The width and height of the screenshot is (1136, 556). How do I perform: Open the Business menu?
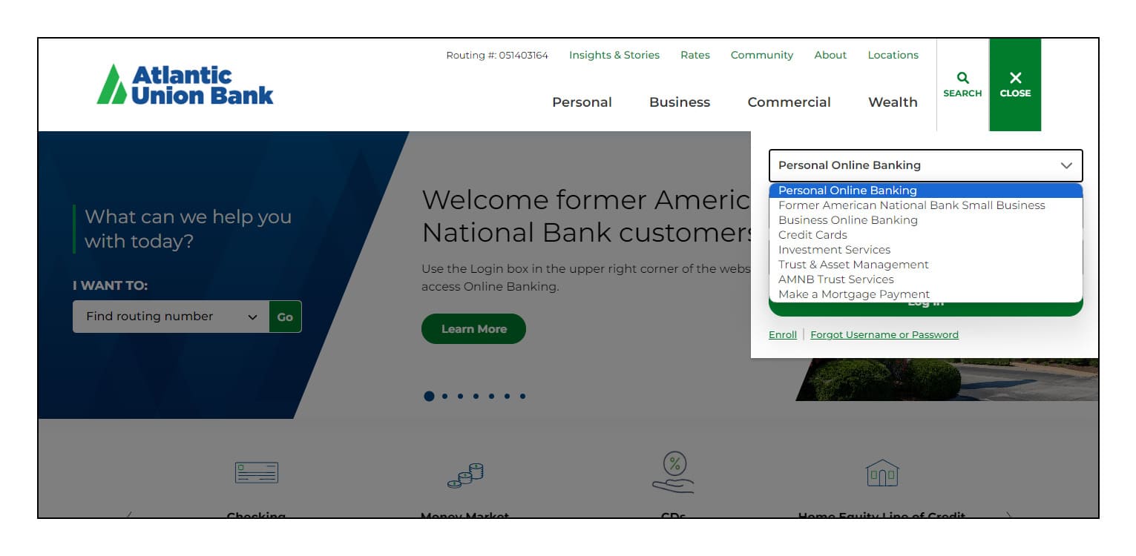[x=680, y=102]
